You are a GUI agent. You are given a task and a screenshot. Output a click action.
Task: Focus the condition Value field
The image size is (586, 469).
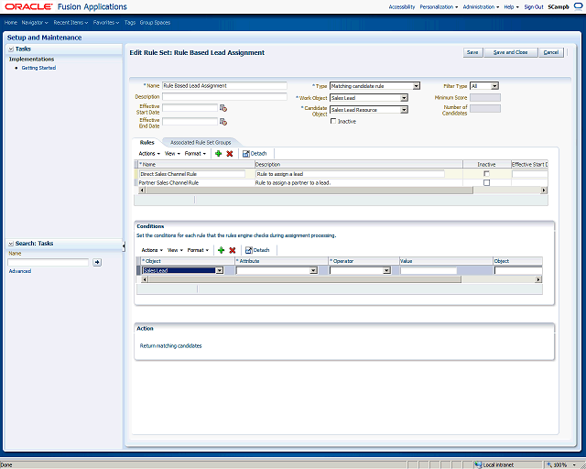pyautogui.click(x=429, y=270)
